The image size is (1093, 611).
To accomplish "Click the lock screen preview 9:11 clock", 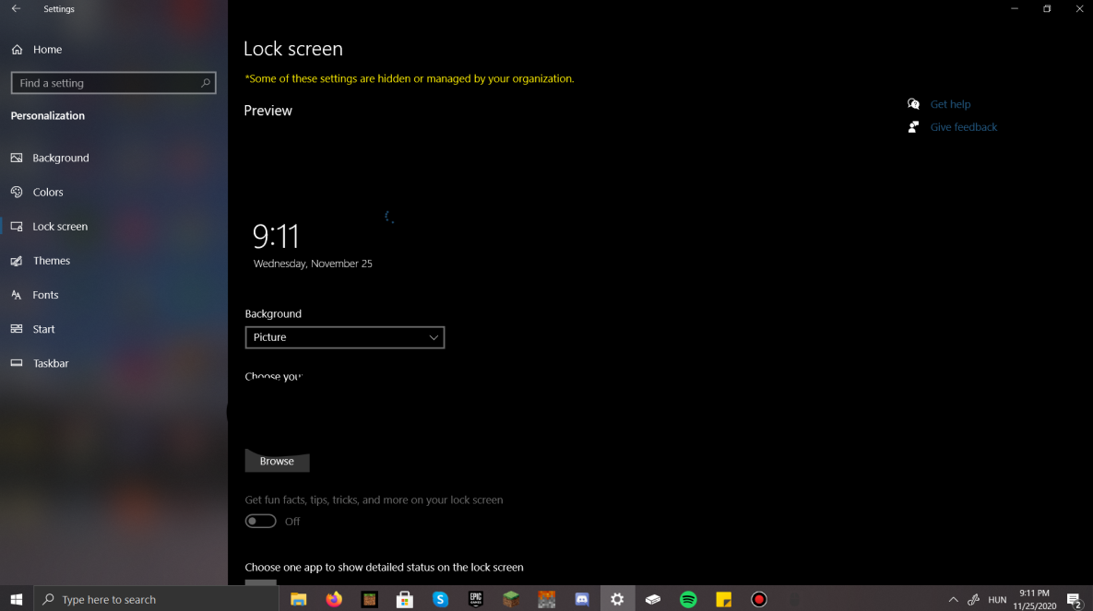I will pyautogui.click(x=276, y=236).
